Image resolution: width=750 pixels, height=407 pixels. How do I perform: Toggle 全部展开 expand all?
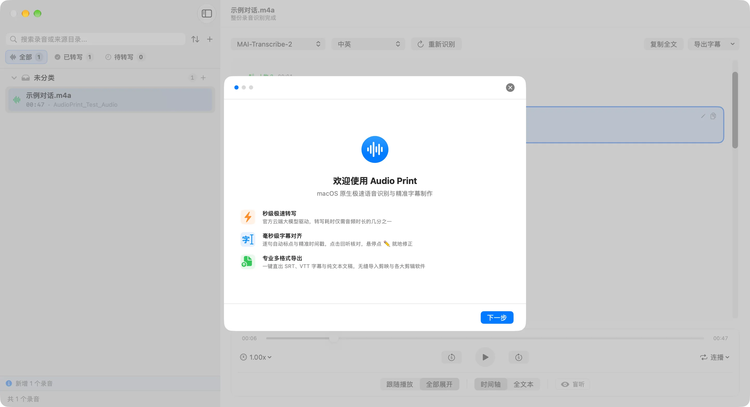(439, 384)
